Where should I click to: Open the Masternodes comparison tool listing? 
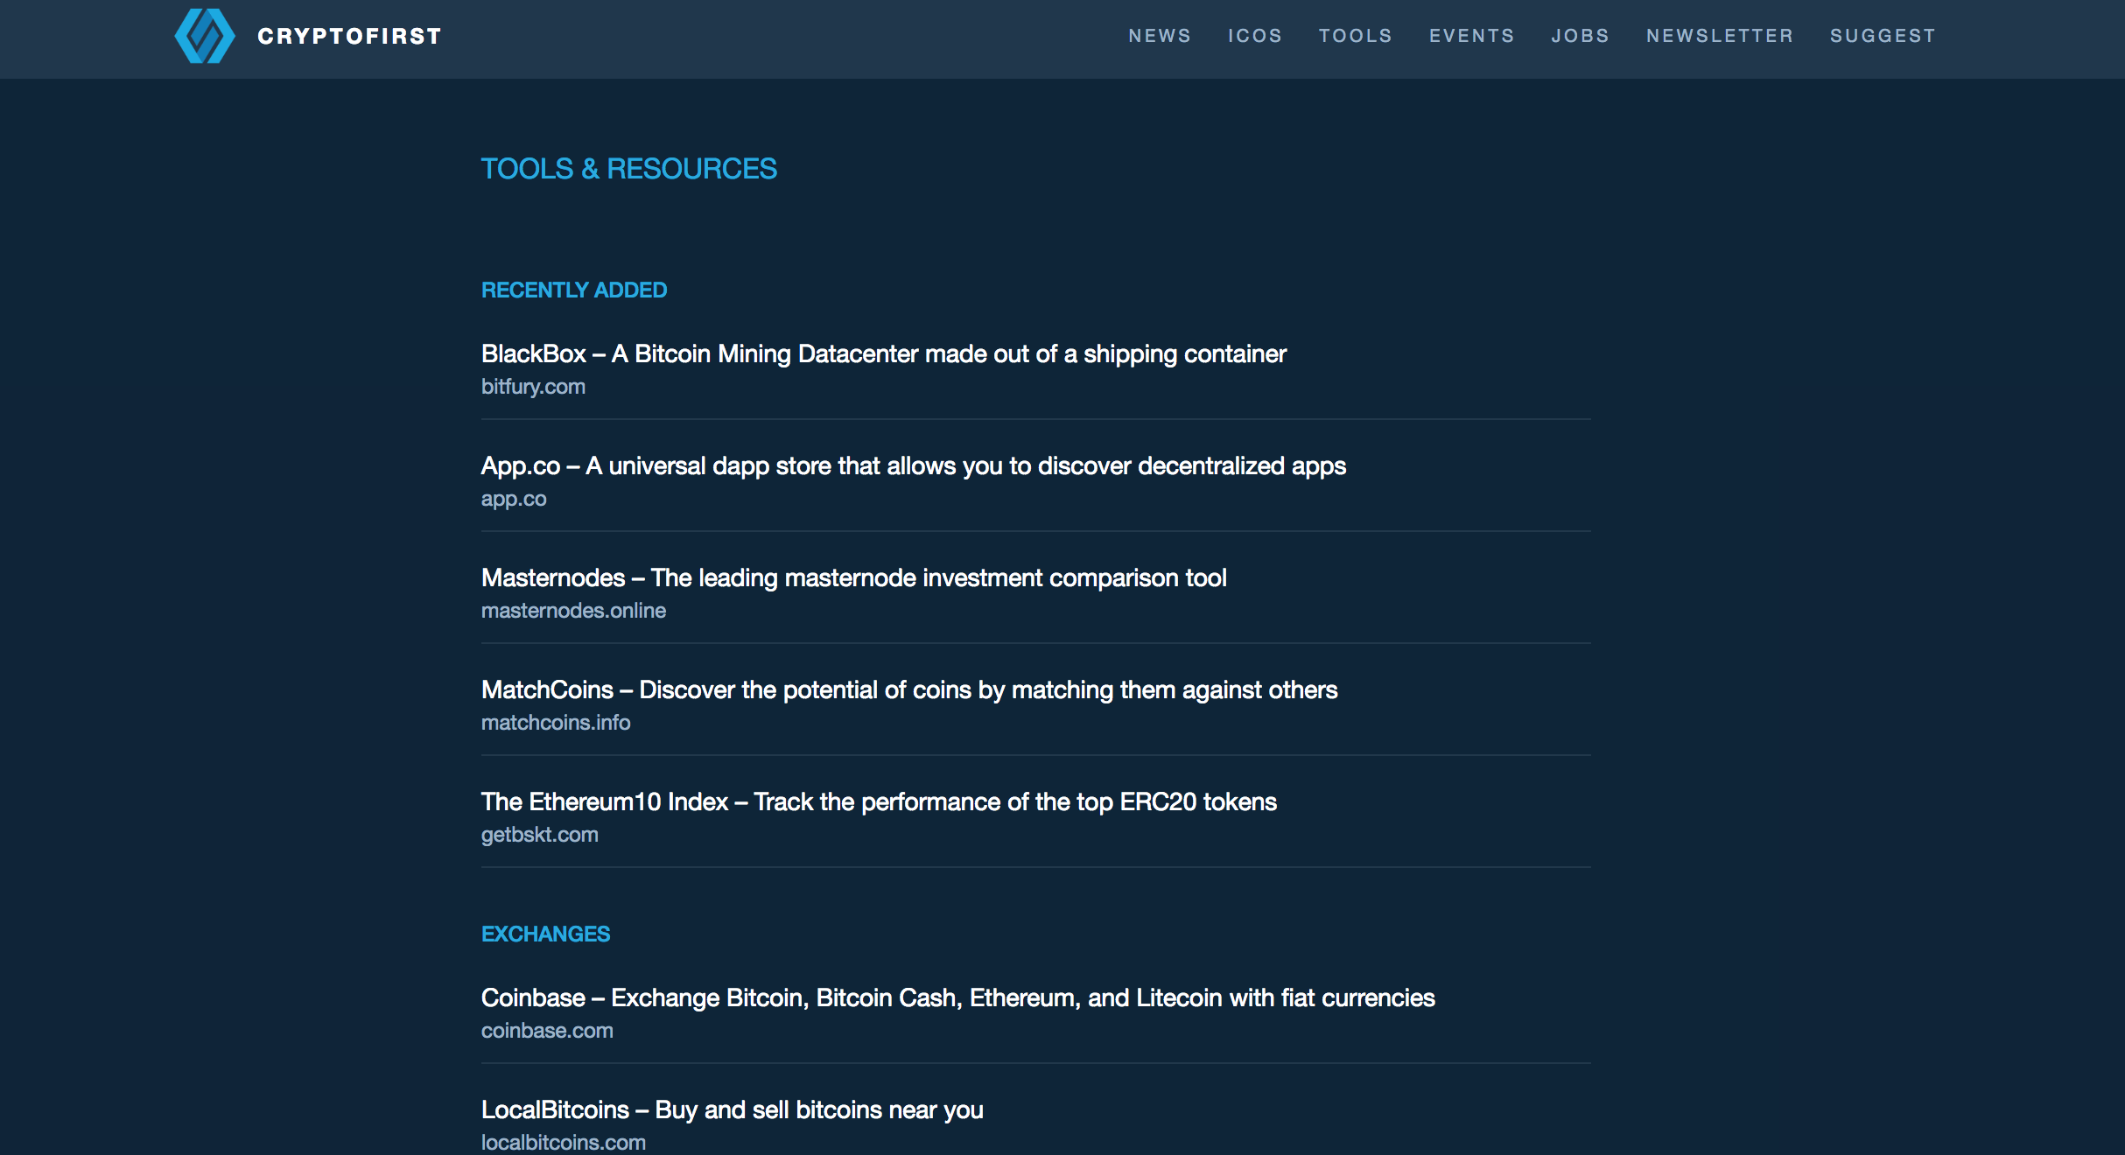click(x=854, y=577)
